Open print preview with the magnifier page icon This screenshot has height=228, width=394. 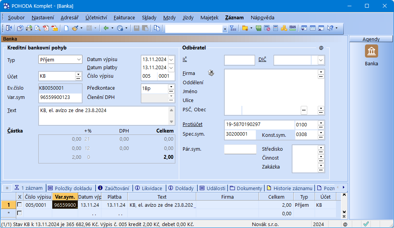pyautogui.click(x=38, y=28)
